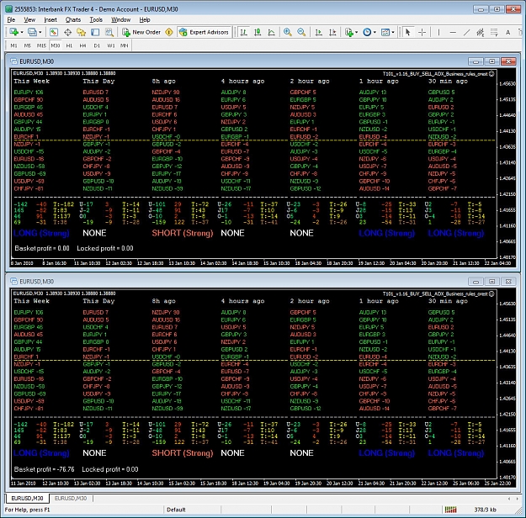
Task: Toggle Chart Shift icon
Action: pos(332,32)
